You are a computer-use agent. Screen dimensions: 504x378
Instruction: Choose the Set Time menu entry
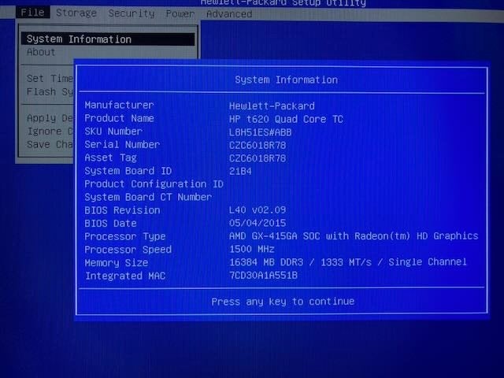tap(50, 79)
